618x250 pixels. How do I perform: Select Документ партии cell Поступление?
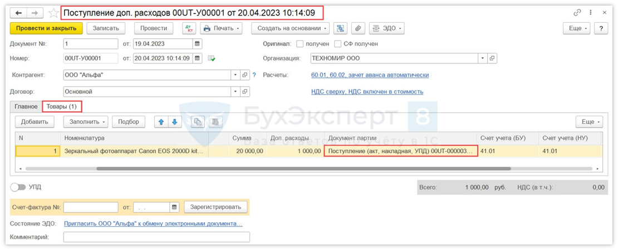pyautogui.click(x=401, y=151)
